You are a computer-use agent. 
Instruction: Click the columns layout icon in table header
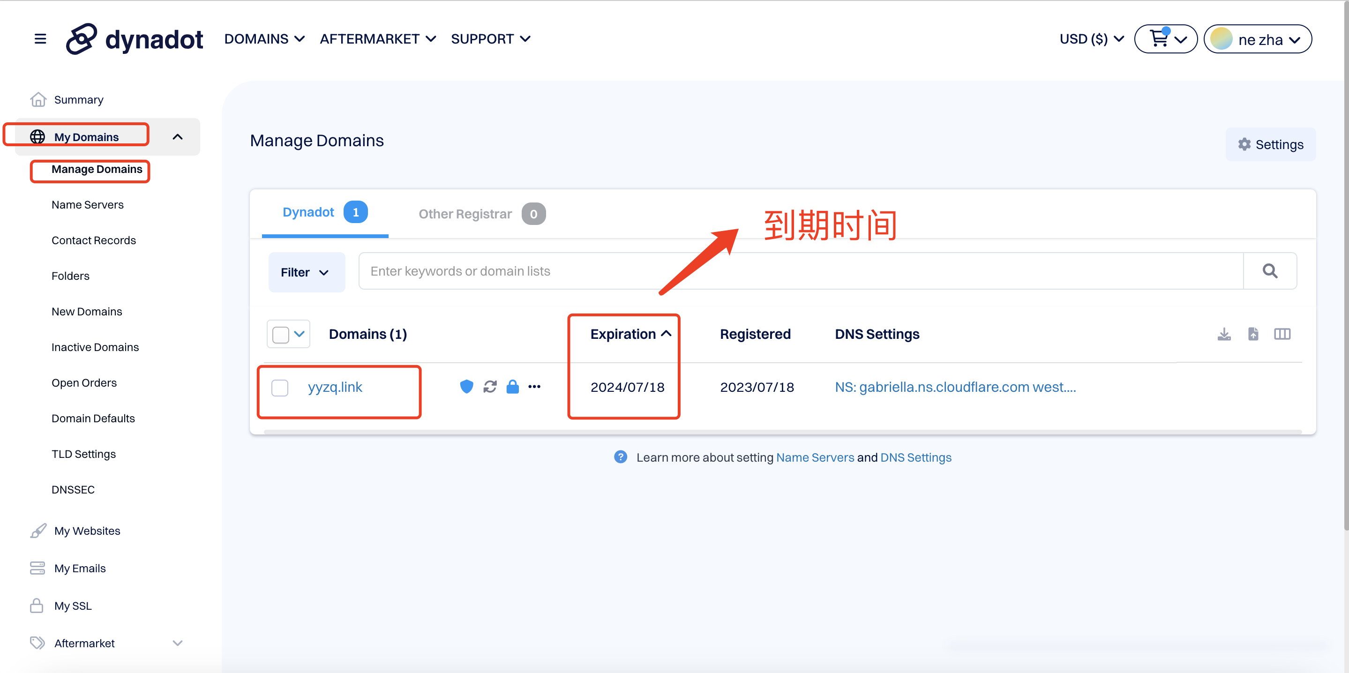point(1282,334)
